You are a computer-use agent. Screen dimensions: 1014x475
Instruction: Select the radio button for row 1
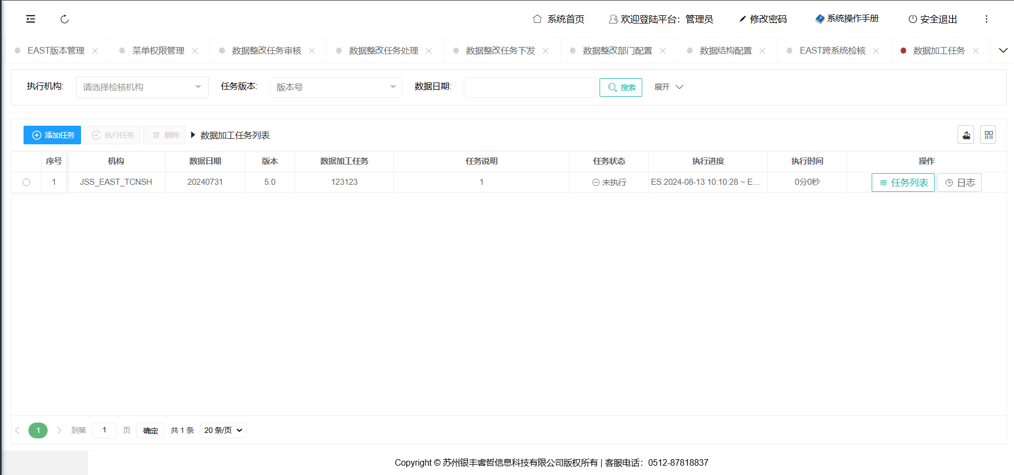click(x=26, y=183)
